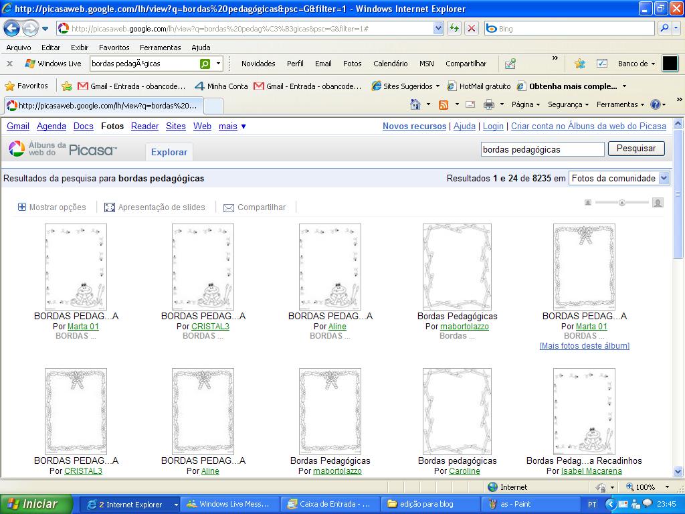Open the Help question mark icon
Viewport: 685px width, 514px height.
click(x=655, y=104)
